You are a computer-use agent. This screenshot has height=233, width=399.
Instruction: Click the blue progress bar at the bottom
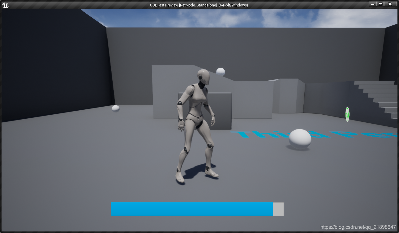click(191, 209)
